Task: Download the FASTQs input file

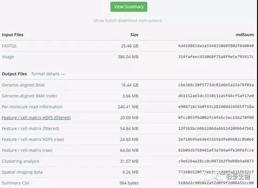Action: coord(9,46)
